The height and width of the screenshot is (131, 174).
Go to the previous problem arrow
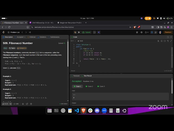coord(22,32)
